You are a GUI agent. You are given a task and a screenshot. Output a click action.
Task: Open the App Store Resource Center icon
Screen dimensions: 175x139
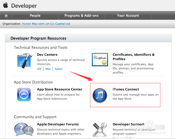[x=24, y=94]
